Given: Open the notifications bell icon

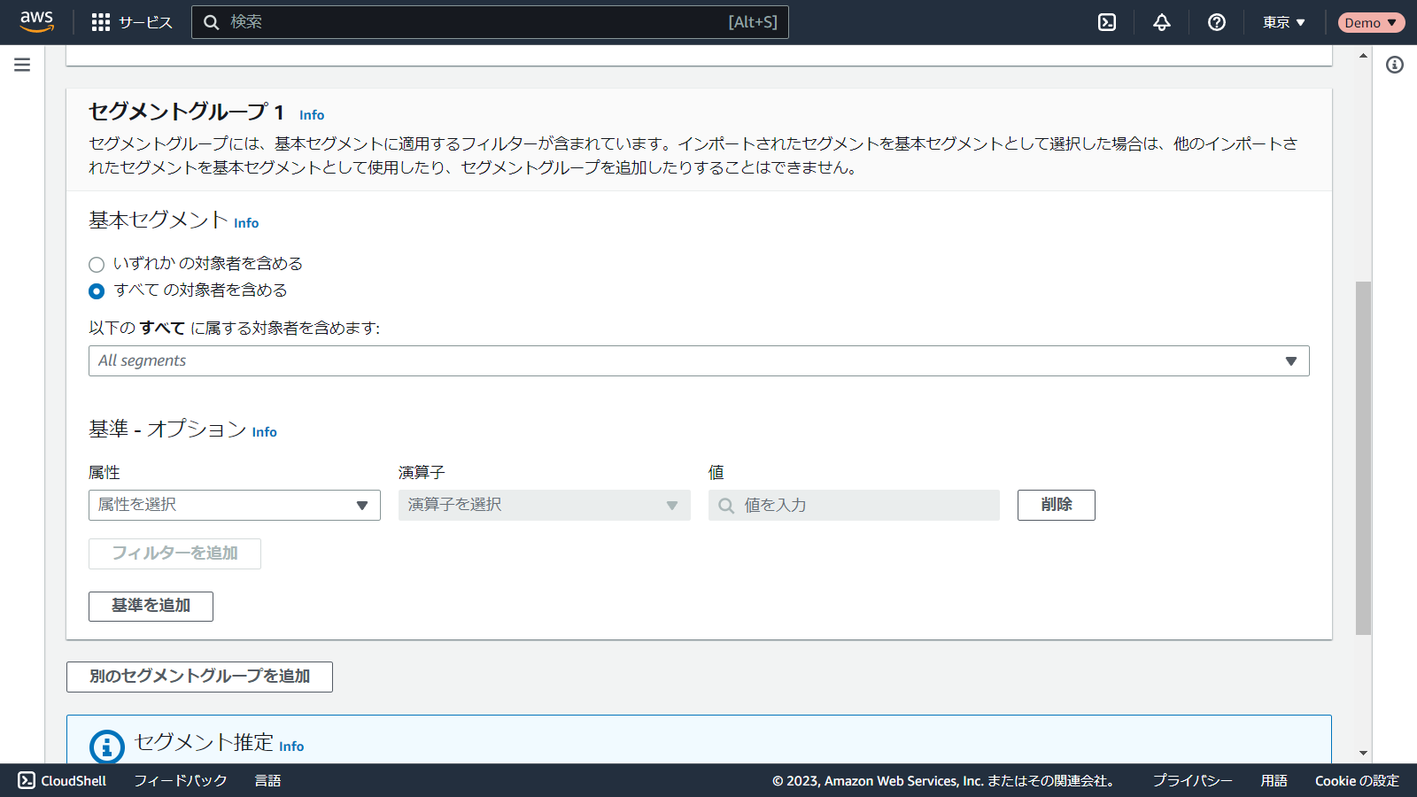Looking at the screenshot, I should tap(1162, 22).
